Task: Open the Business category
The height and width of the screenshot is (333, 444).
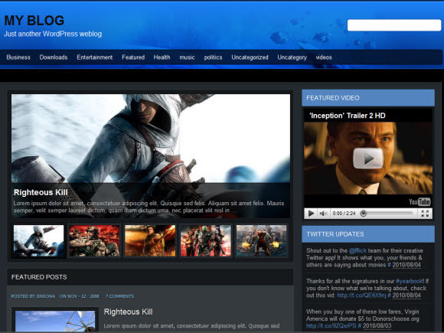Action: tap(18, 57)
